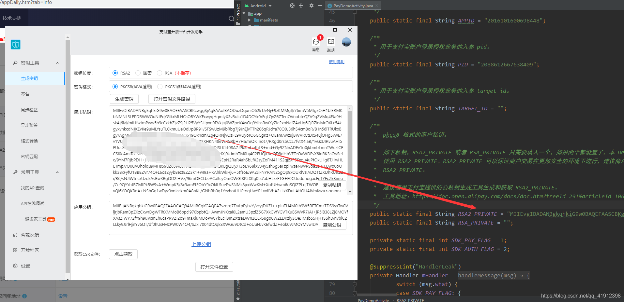The width and height of the screenshot is (624, 302).
Task: Collapse the 密钥工具 section chevron
Action: [x=57, y=63]
